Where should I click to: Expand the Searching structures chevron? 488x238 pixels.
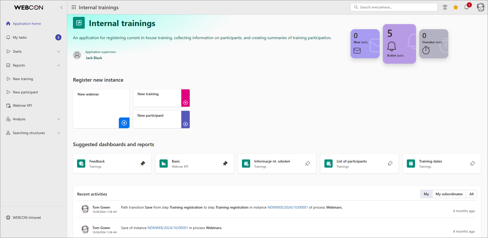coord(59,133)
